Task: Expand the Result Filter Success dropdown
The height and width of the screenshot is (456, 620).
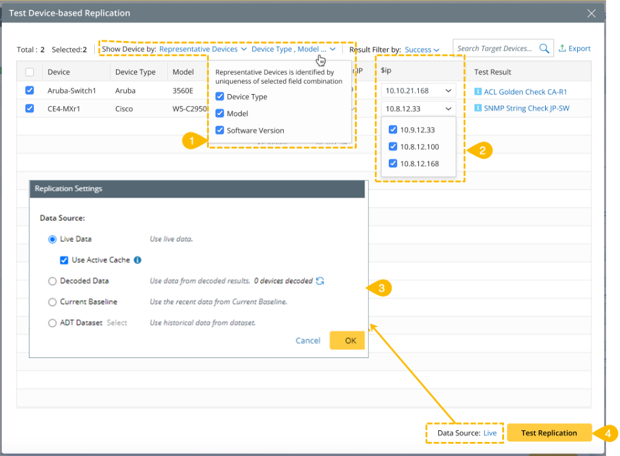Action: [x=422, y=49]
